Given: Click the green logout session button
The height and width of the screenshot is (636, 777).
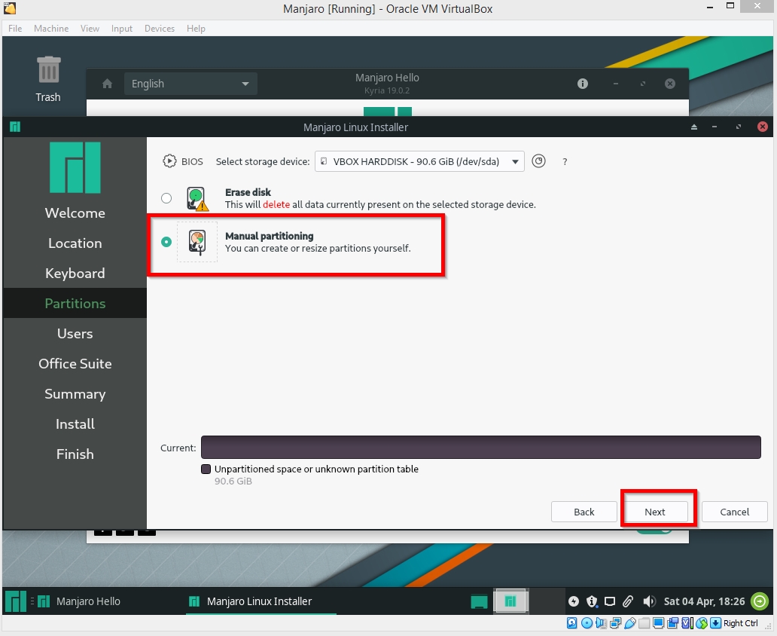Looking at the screenshot, I should pyautogui.click(x=760, y=601).
